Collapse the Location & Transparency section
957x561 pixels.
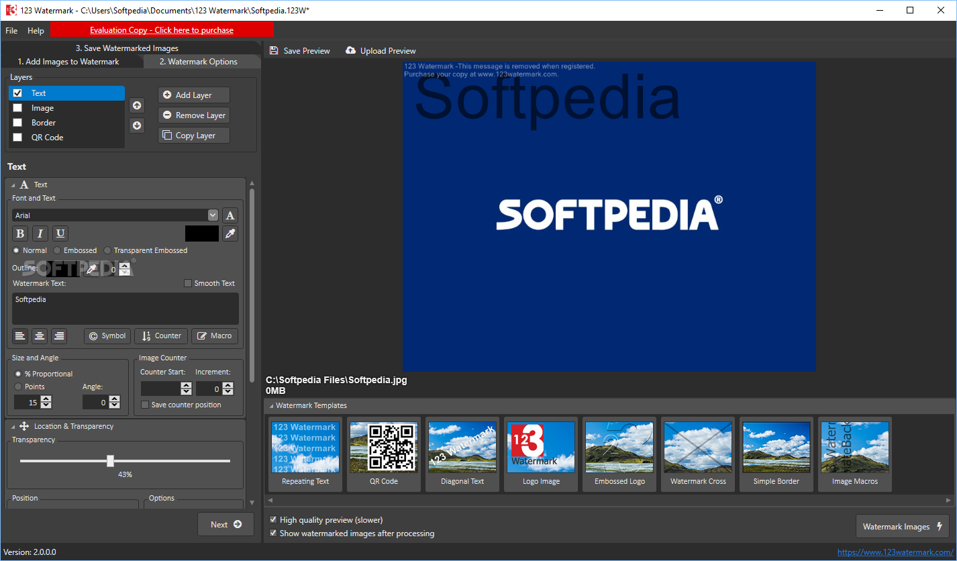click(x=13, y=426)
